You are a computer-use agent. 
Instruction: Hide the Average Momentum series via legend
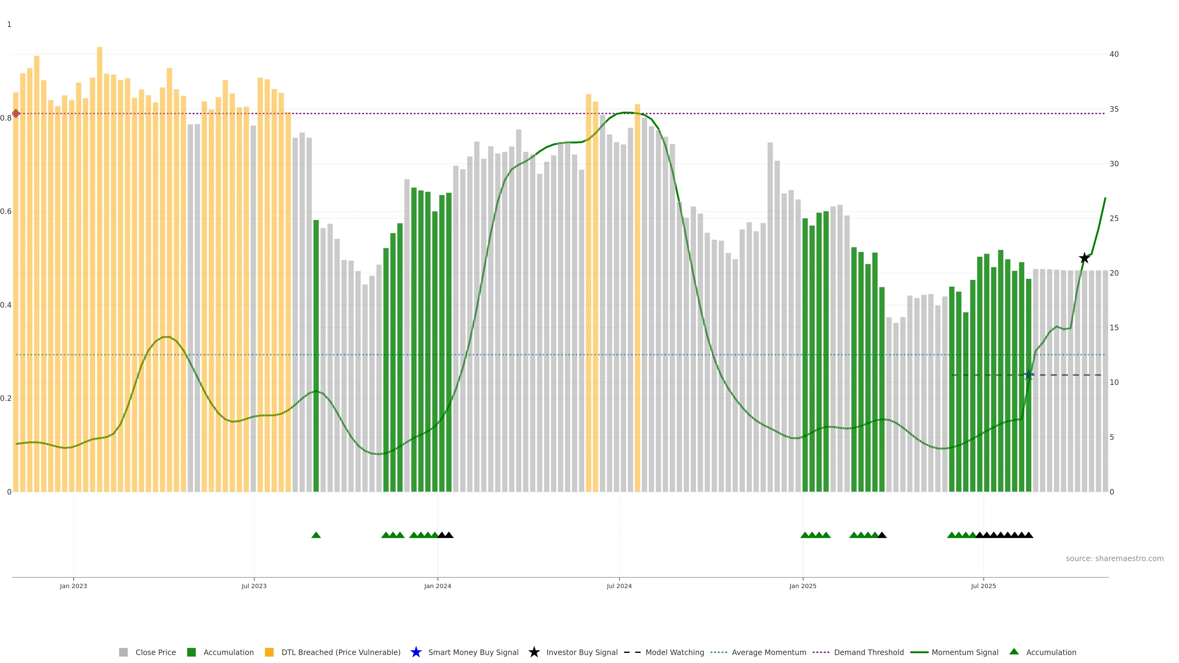pos(769,652)
